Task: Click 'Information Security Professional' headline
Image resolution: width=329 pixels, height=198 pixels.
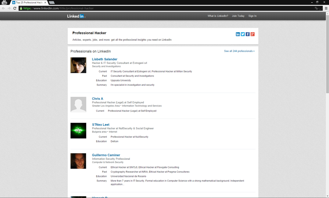Action: point(111,159)
